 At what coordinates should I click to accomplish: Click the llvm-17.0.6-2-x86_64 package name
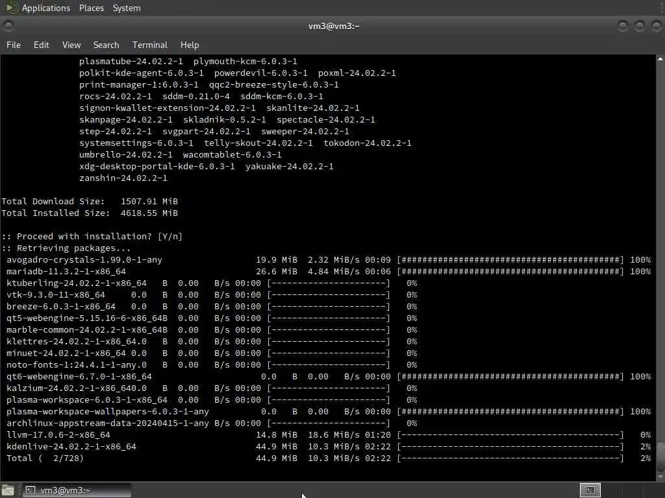point(58,435)
